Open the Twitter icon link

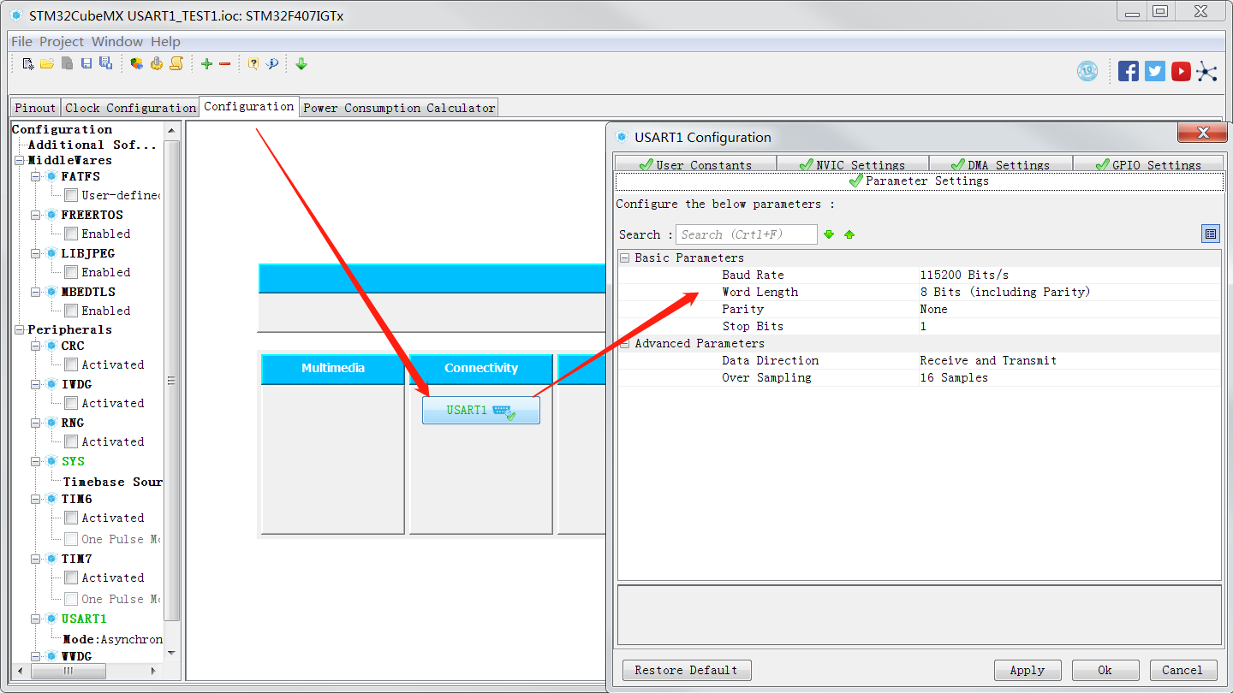(x=1155, y=71)
